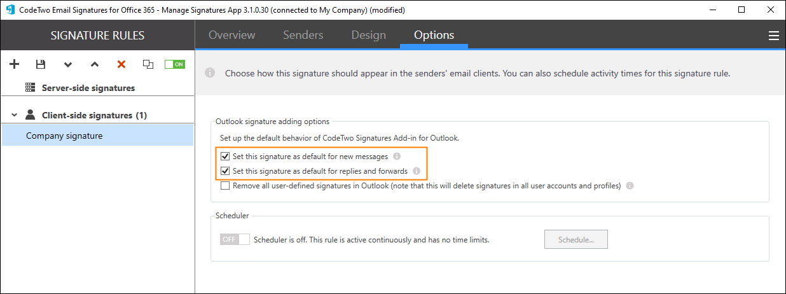Open the Senders tab
Viewport: 786px width, 294px height.
(x=303, y=35)
